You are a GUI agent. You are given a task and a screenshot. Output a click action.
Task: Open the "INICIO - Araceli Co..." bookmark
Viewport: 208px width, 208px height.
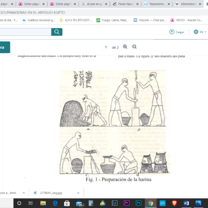point(186,20)
